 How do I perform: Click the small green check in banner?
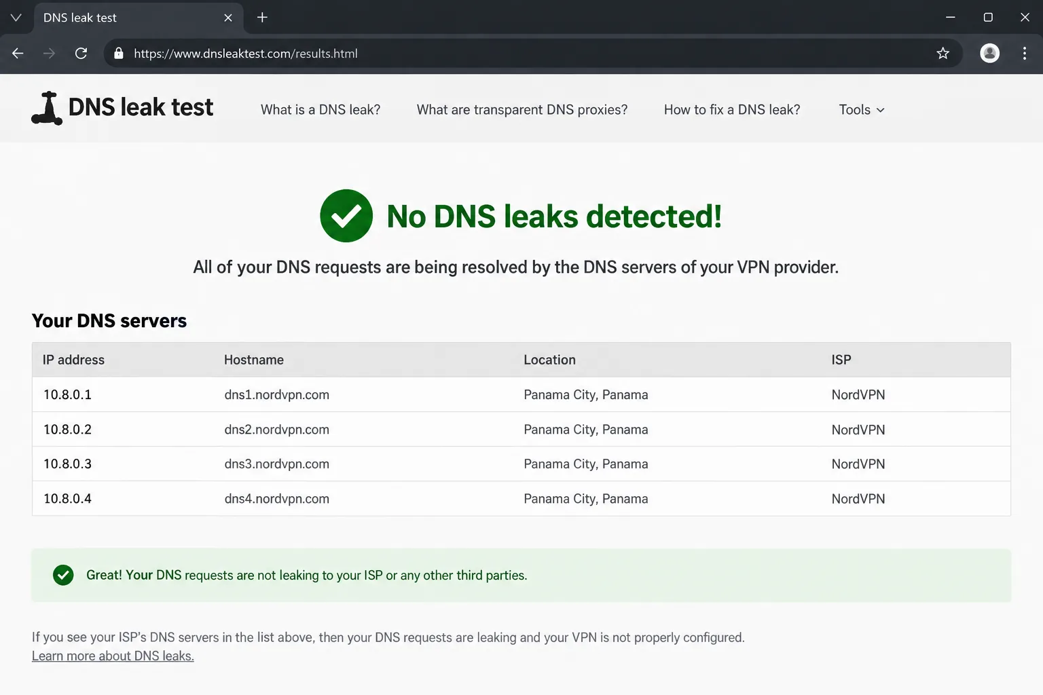pyautogui.click(x=63, y=575)
